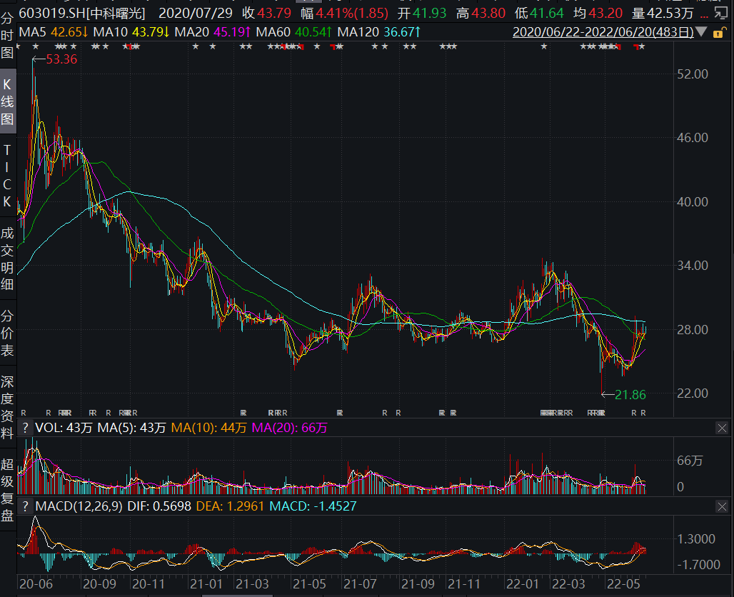Open help question mark for VOL indicator

click(25, 428)
